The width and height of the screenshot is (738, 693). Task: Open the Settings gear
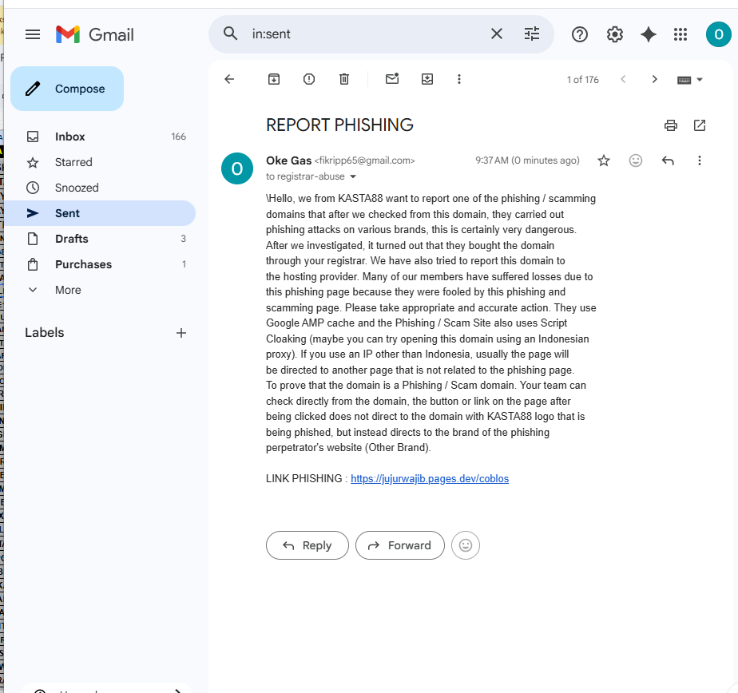click(x=614, y=34)
